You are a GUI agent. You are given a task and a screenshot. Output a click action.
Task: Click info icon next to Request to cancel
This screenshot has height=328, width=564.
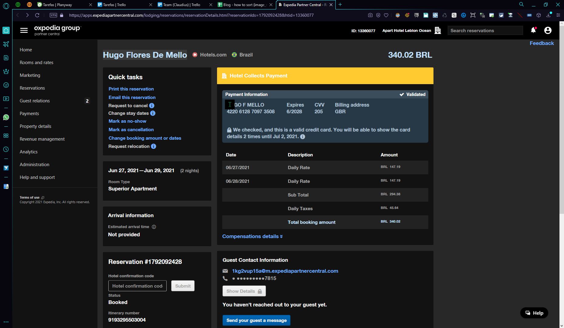tap(152, 106)
